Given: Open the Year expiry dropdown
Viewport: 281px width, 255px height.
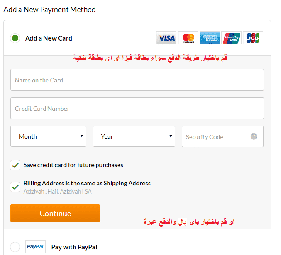Looking at the screenshot, I should point(134,136).
